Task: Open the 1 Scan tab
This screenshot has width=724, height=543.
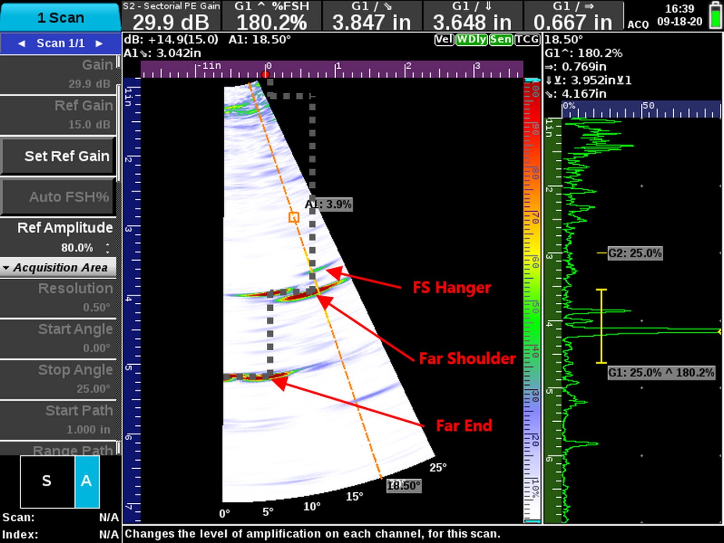Action: [60, 18]
